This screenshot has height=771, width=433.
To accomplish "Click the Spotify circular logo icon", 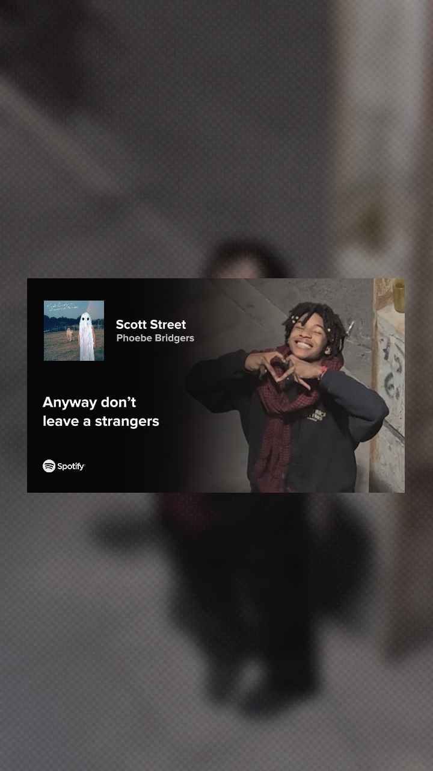I will (49, 466).
